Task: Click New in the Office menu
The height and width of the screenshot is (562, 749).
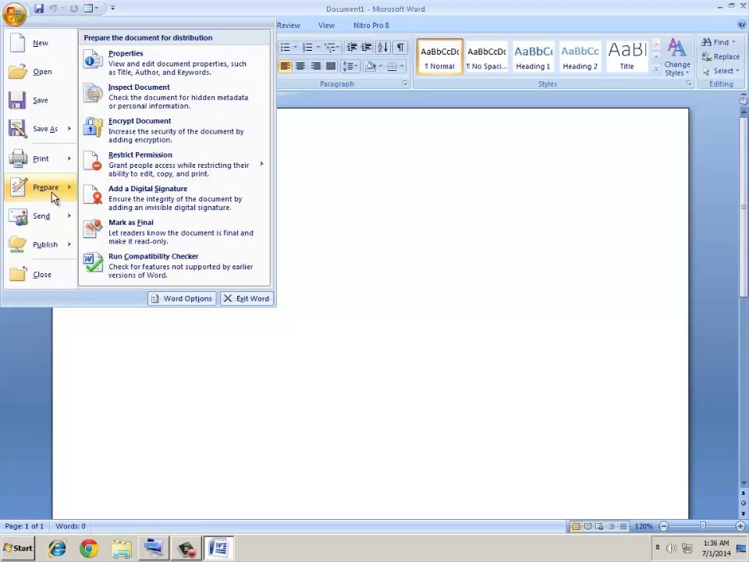Action: coord(40,43)
